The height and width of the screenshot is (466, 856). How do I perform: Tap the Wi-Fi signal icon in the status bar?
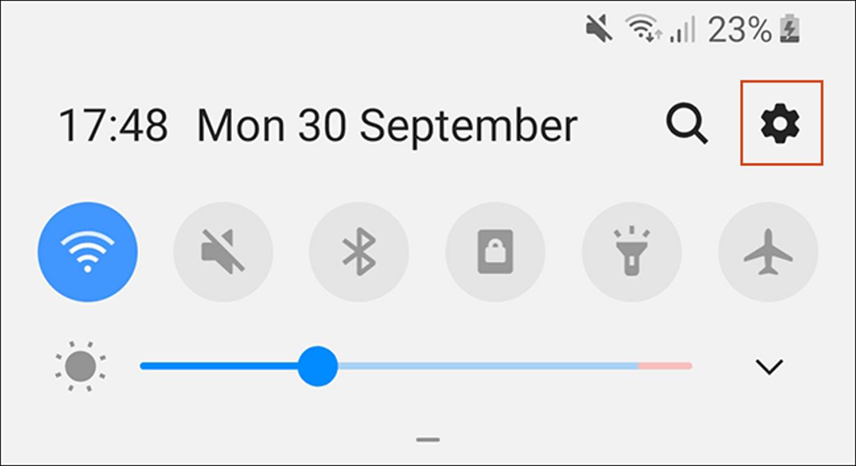[644, 29]
